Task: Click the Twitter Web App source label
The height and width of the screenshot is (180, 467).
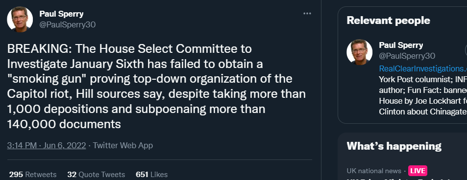Action: (x=123, y=145)
